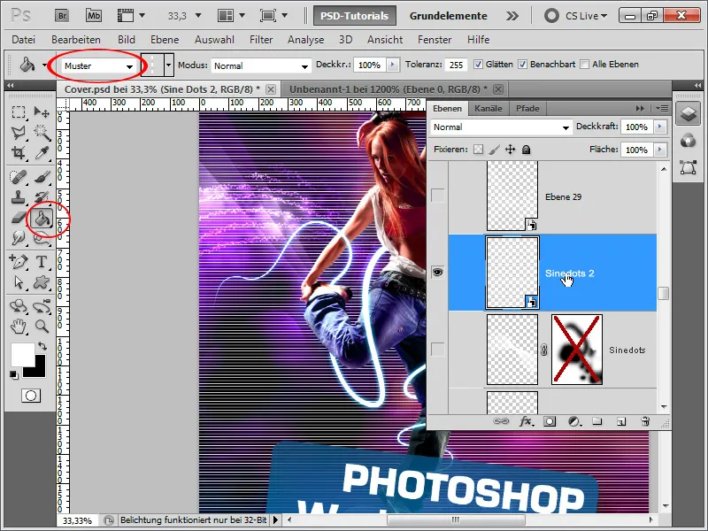Image resolution: width=708 pixels, height=531 pixels.
Task: Toggle Benachbart checkbox
Action: coord(522,65)
